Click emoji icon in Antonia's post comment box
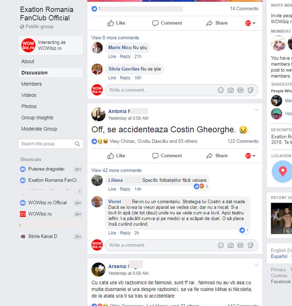Image resolution: width=292 pixels, height=306 pixels. point(220,245)
